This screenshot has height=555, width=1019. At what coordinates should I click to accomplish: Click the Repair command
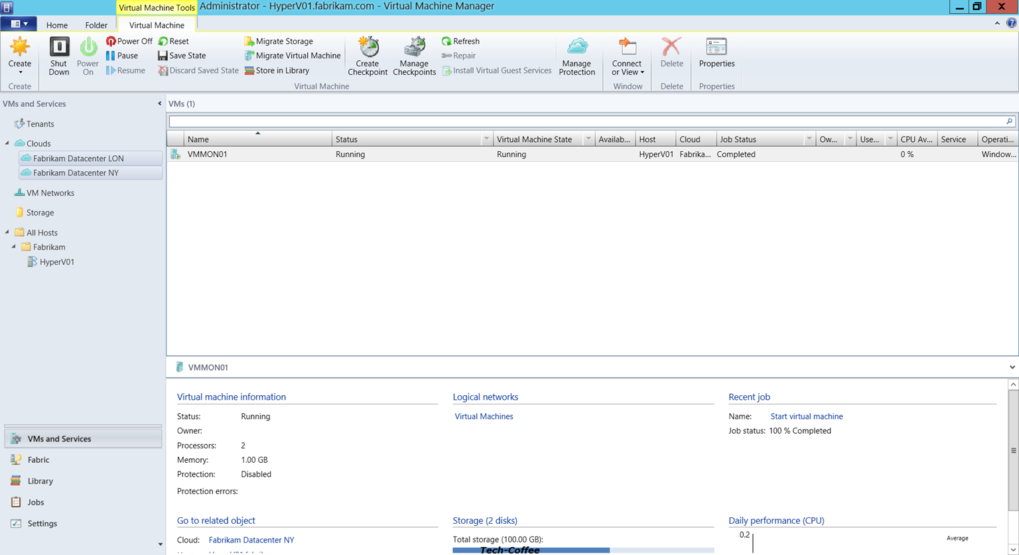[x=458, y=56]
